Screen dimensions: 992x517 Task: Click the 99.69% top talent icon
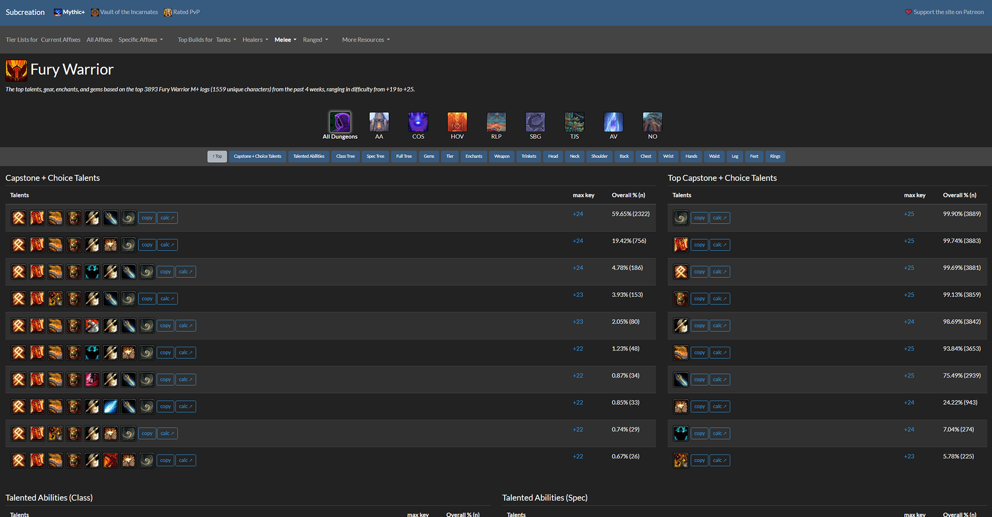click(x=681, y=272)
